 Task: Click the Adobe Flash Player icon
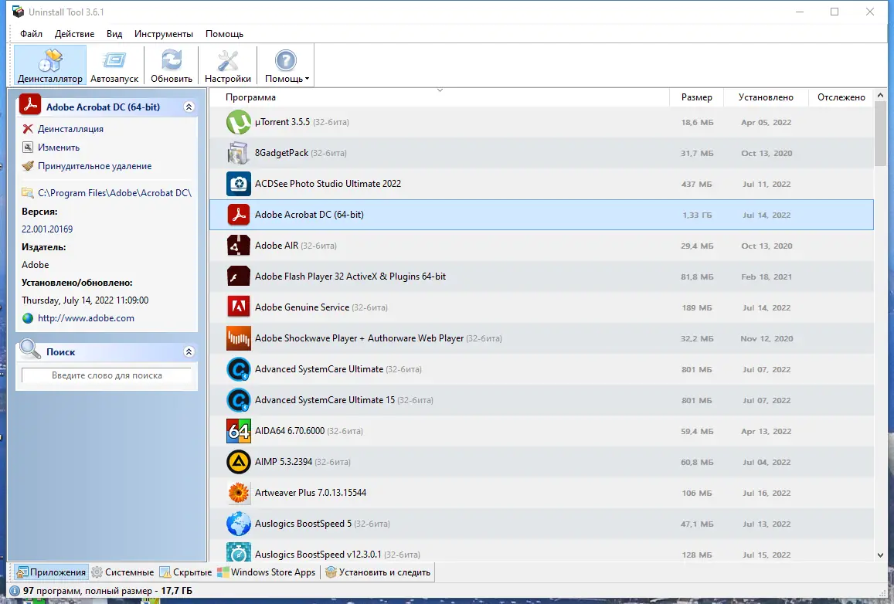coord(238,277)
